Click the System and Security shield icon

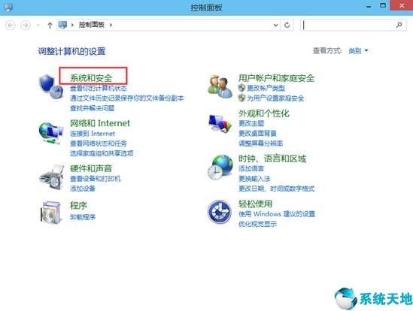(51, 86)
